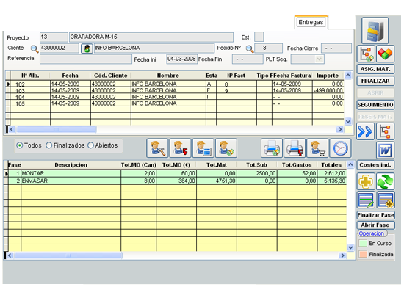
Task: Select the Todos radio option
Action: tap(19, 145)
